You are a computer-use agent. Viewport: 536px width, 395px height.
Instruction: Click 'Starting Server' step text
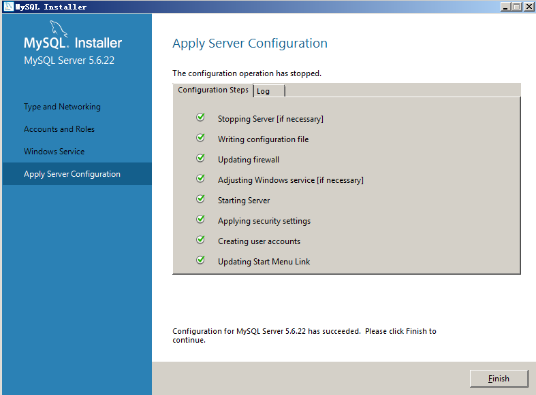(x=244, y=201)
